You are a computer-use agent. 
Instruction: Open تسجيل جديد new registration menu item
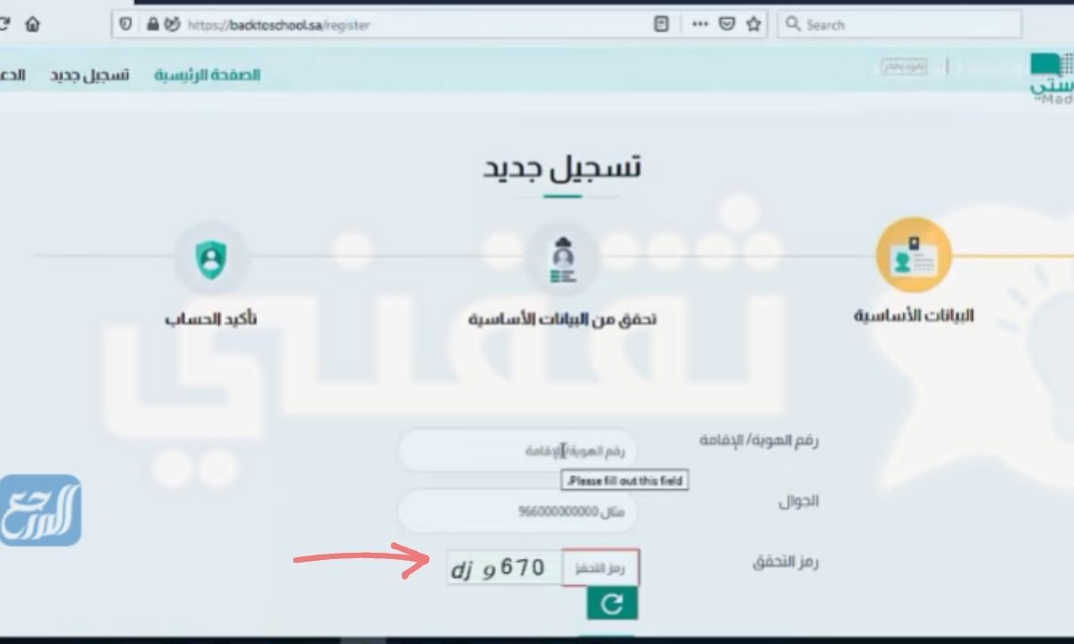point(89,74)
